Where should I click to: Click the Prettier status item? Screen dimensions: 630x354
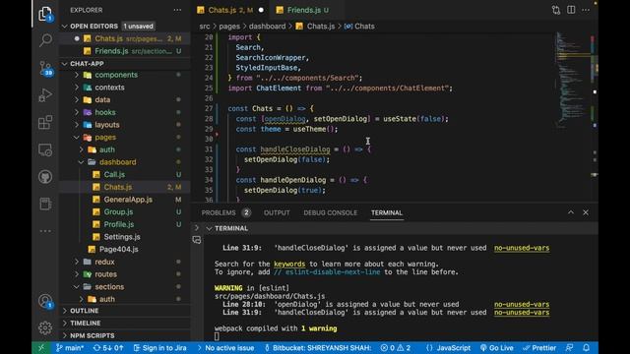tap(539, 348)
